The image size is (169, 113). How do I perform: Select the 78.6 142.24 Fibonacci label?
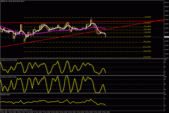pos(147,36)
